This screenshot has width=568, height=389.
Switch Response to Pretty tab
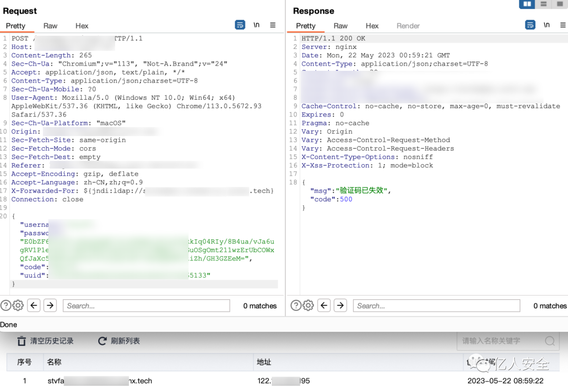click(306, 26)
